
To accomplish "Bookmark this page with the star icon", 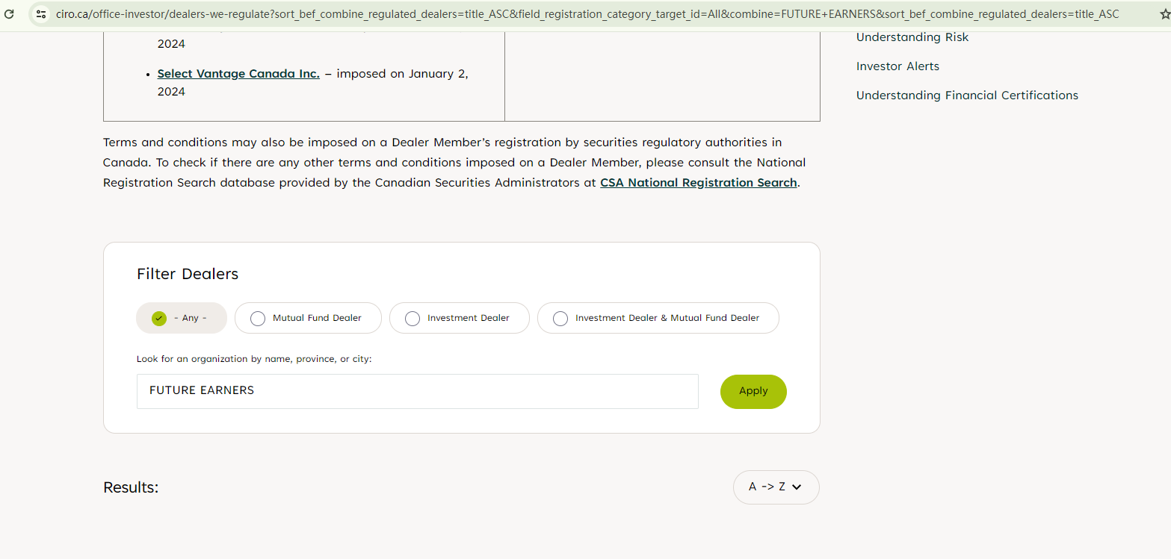I will click(x=1164, y=13).
